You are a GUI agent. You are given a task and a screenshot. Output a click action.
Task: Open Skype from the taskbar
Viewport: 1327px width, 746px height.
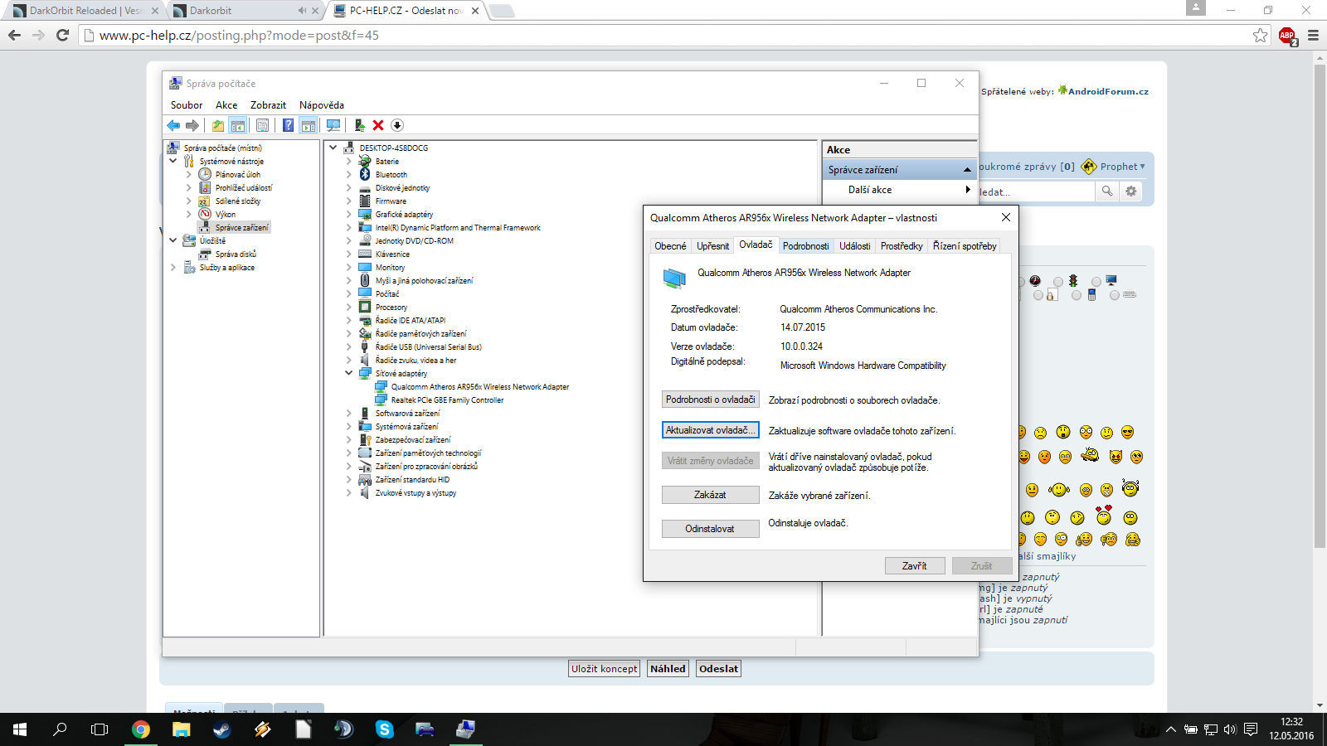pos(384,729)
